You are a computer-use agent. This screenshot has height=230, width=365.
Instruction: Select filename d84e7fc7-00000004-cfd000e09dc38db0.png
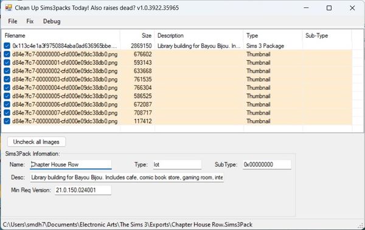click(65, 87)
